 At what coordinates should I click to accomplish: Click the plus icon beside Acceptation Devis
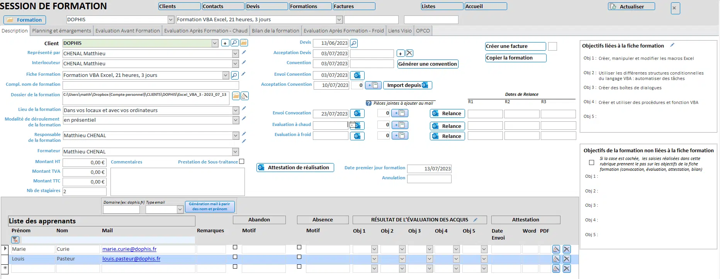coord(401,54)
